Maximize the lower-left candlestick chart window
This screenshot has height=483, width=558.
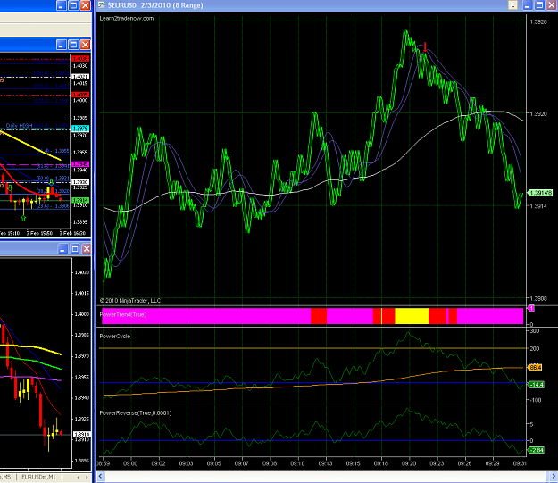point(75,249)
